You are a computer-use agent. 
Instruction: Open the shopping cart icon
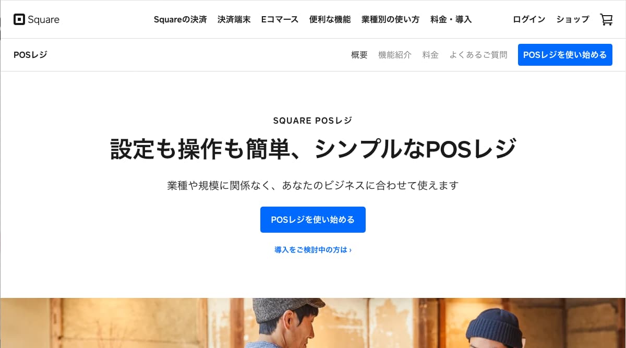[606, 20]
